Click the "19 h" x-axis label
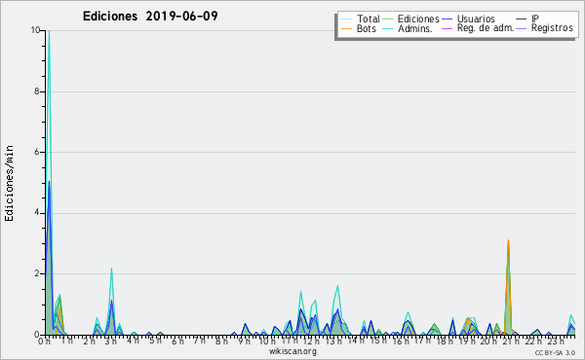The width and height of the screenshot is (585, 360). [x=466, y=341]
